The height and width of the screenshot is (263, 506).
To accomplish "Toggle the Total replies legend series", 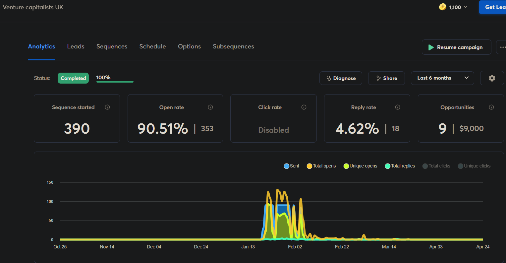I will pyautogui.click(x=400, y=166).
